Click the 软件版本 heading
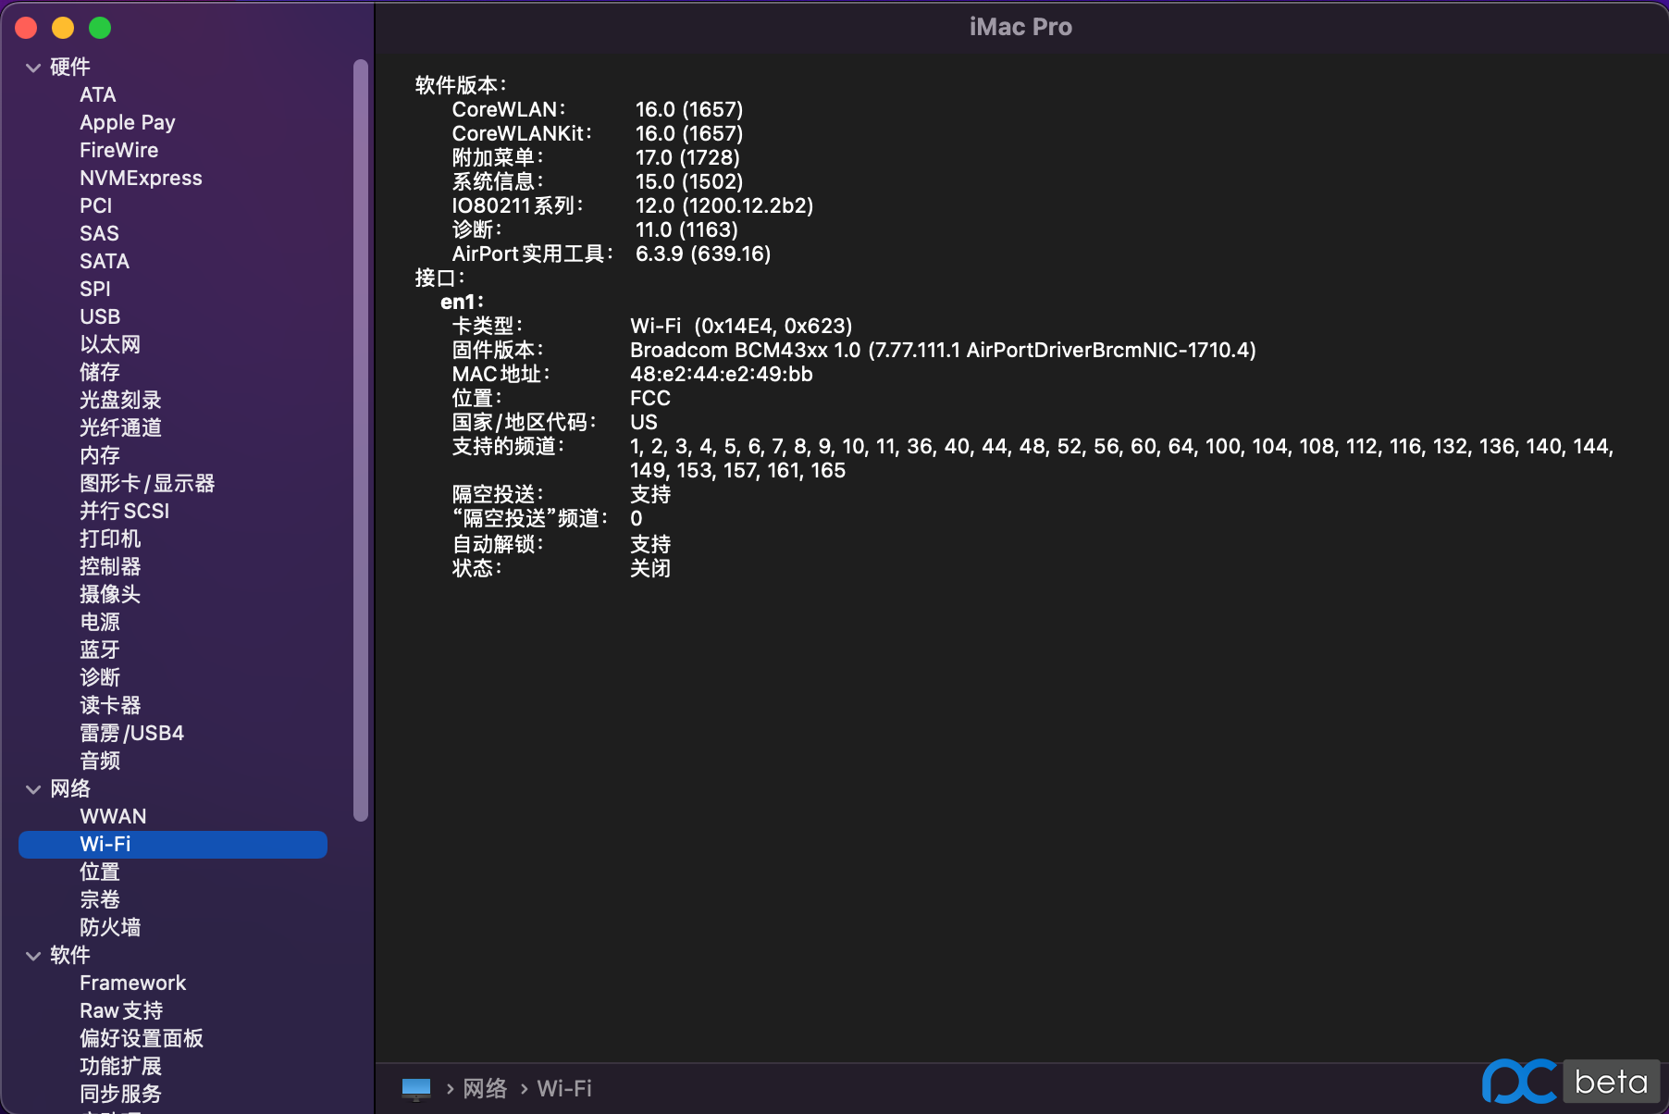The width and height of the screenshot is (1669, 1114). (461, 85)
